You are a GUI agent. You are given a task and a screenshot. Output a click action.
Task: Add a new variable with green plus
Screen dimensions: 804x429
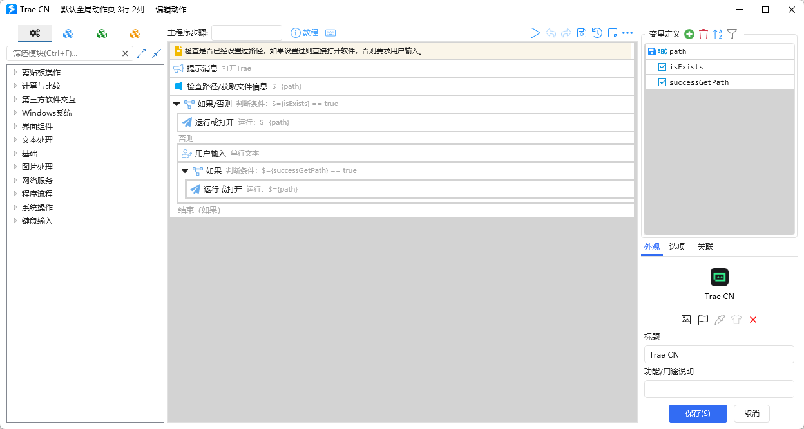(689, 34)
